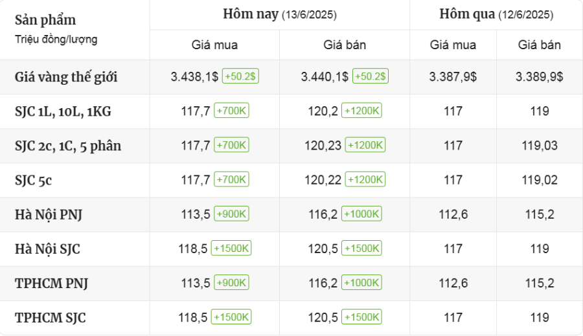Click the 120,23 selling price value
Image resolution: width=583 pixels, height=336 pixels.
[323, 145]
